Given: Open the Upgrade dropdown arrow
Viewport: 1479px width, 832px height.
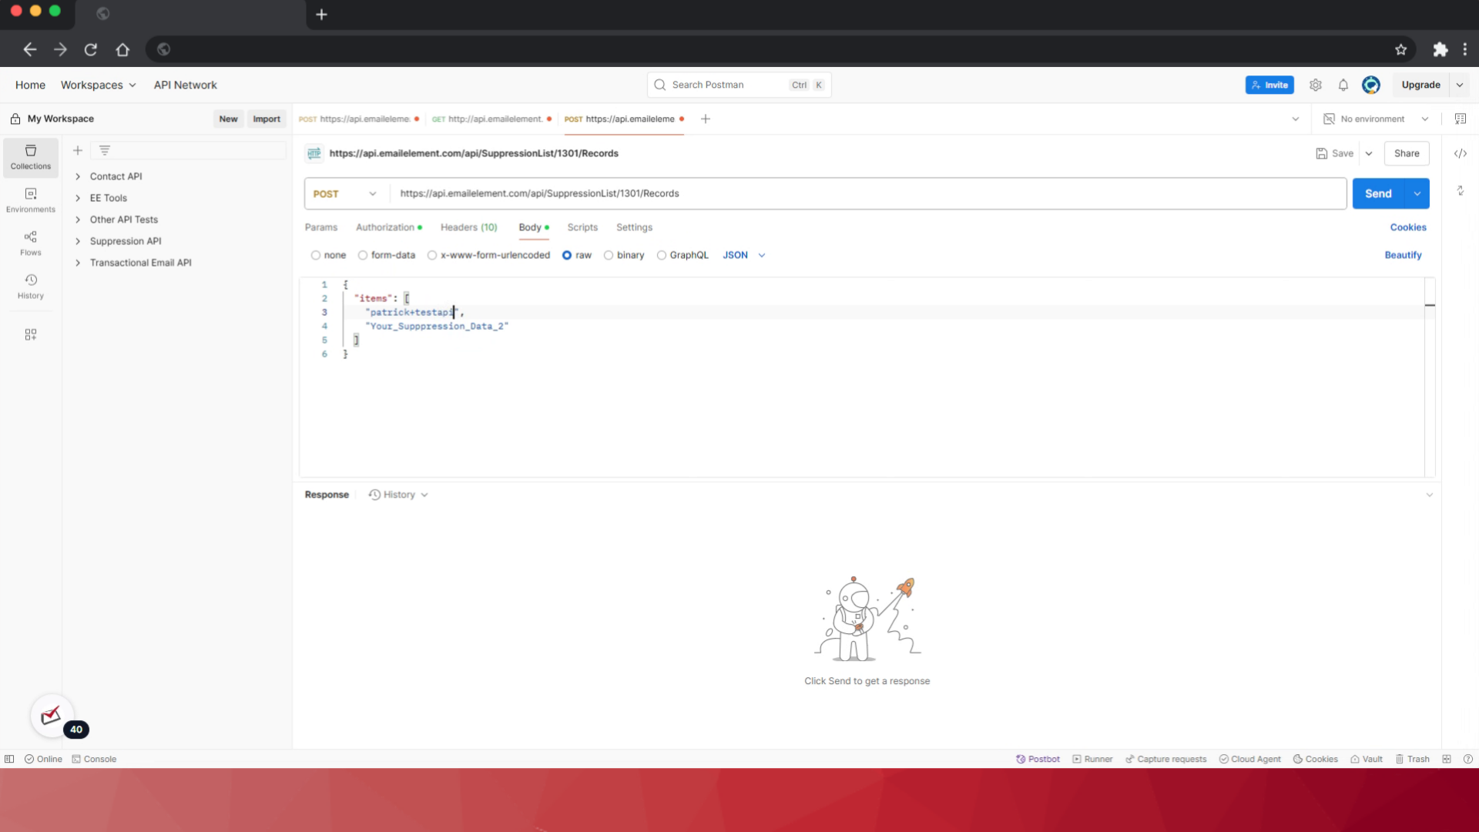Looking at the screenshot, I should click(1460, 85).
